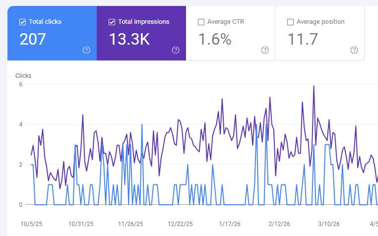Click the 10/31/25 date label
This screenshot has width=378, height=236.
[81, 224]
